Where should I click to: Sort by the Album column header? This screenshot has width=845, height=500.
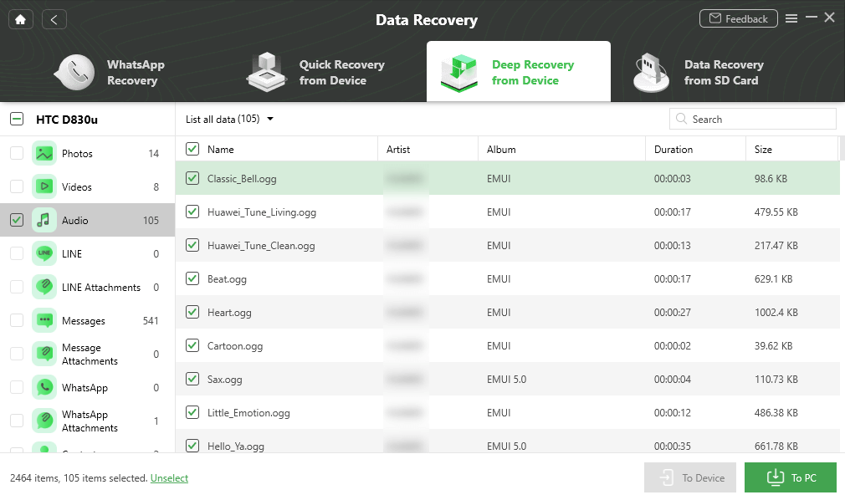click(501, 149)
